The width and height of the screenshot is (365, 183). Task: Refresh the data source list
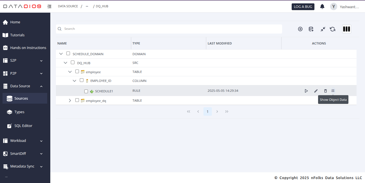(333, 29)
